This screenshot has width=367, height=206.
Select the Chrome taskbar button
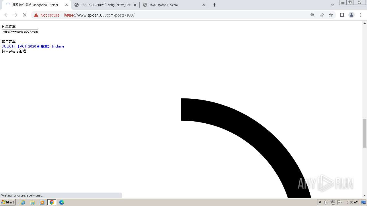52,202
